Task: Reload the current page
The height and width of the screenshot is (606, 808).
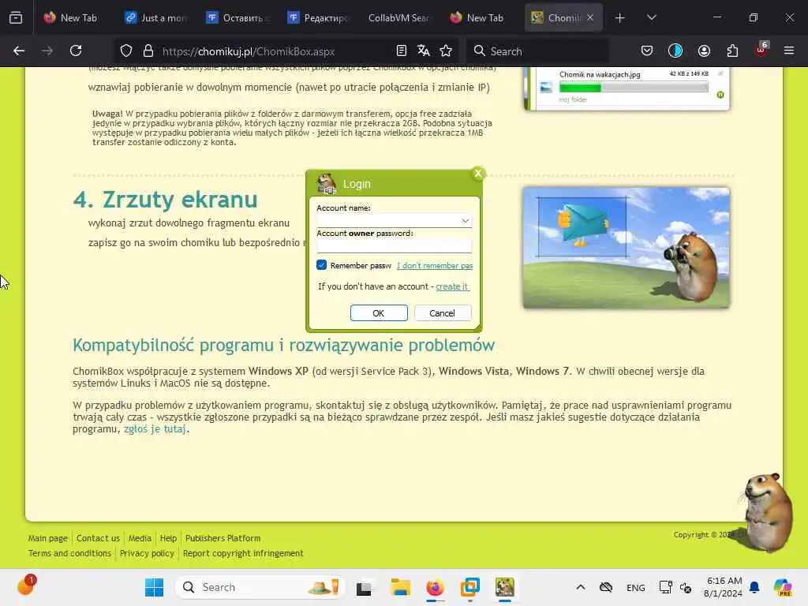Action: [x=76, y=50]
